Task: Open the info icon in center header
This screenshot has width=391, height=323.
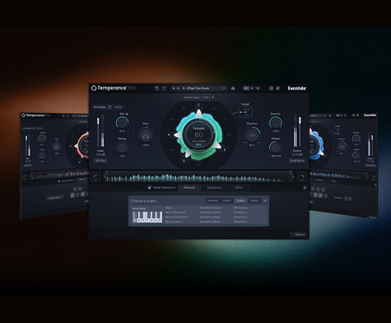Action: [x=272, y=88]
